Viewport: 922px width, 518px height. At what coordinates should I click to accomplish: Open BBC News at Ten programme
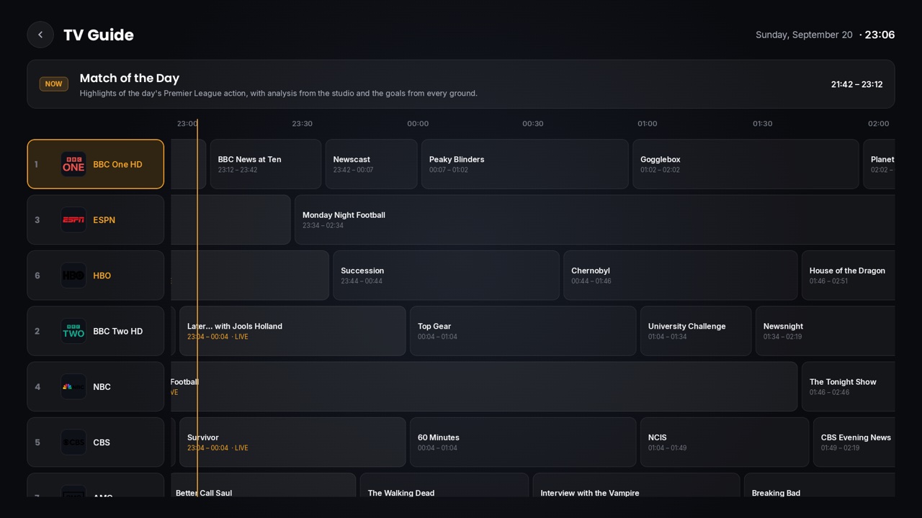[x=266, y=164]
